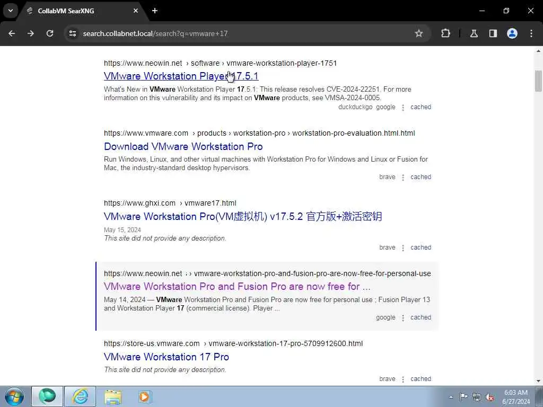The width and height of the screenshot is (543, 407).
Task: Open the taskbar clock and date
Action: click(x=516, y=397)
